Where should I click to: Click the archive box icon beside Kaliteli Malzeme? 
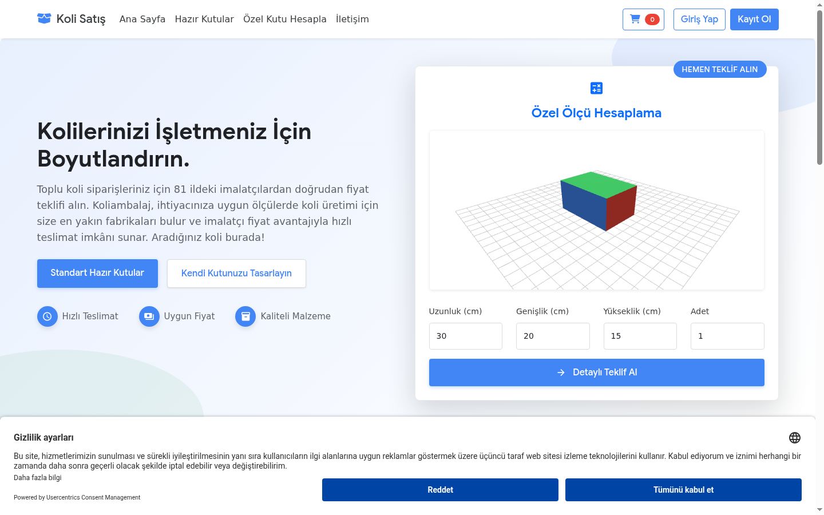[x=245, y=316]
